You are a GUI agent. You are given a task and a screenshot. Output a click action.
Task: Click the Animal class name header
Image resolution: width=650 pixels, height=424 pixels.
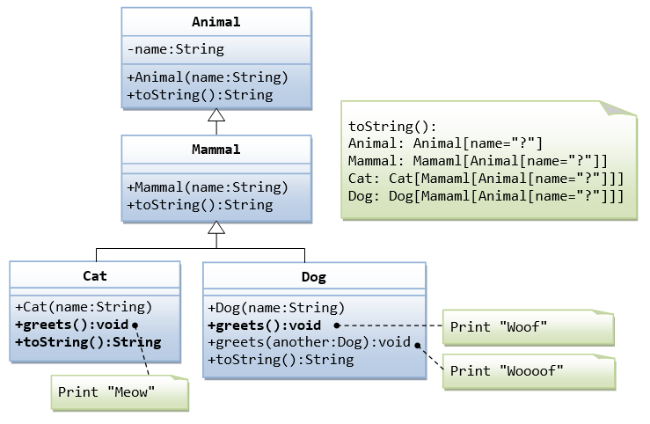(x=215, y=22)
